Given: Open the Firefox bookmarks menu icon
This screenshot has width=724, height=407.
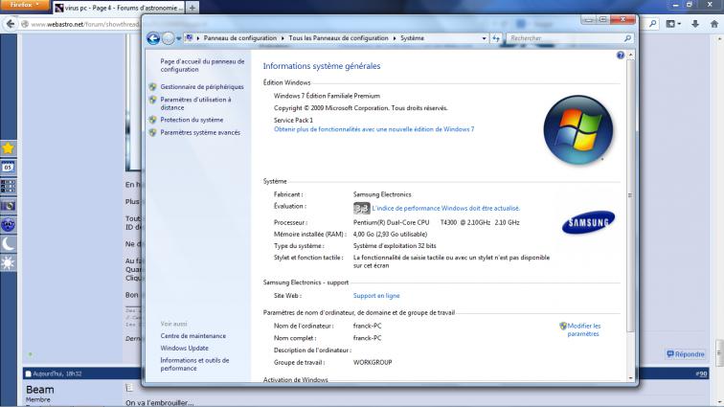Looking at the screenshot, I should coord(673,24).
